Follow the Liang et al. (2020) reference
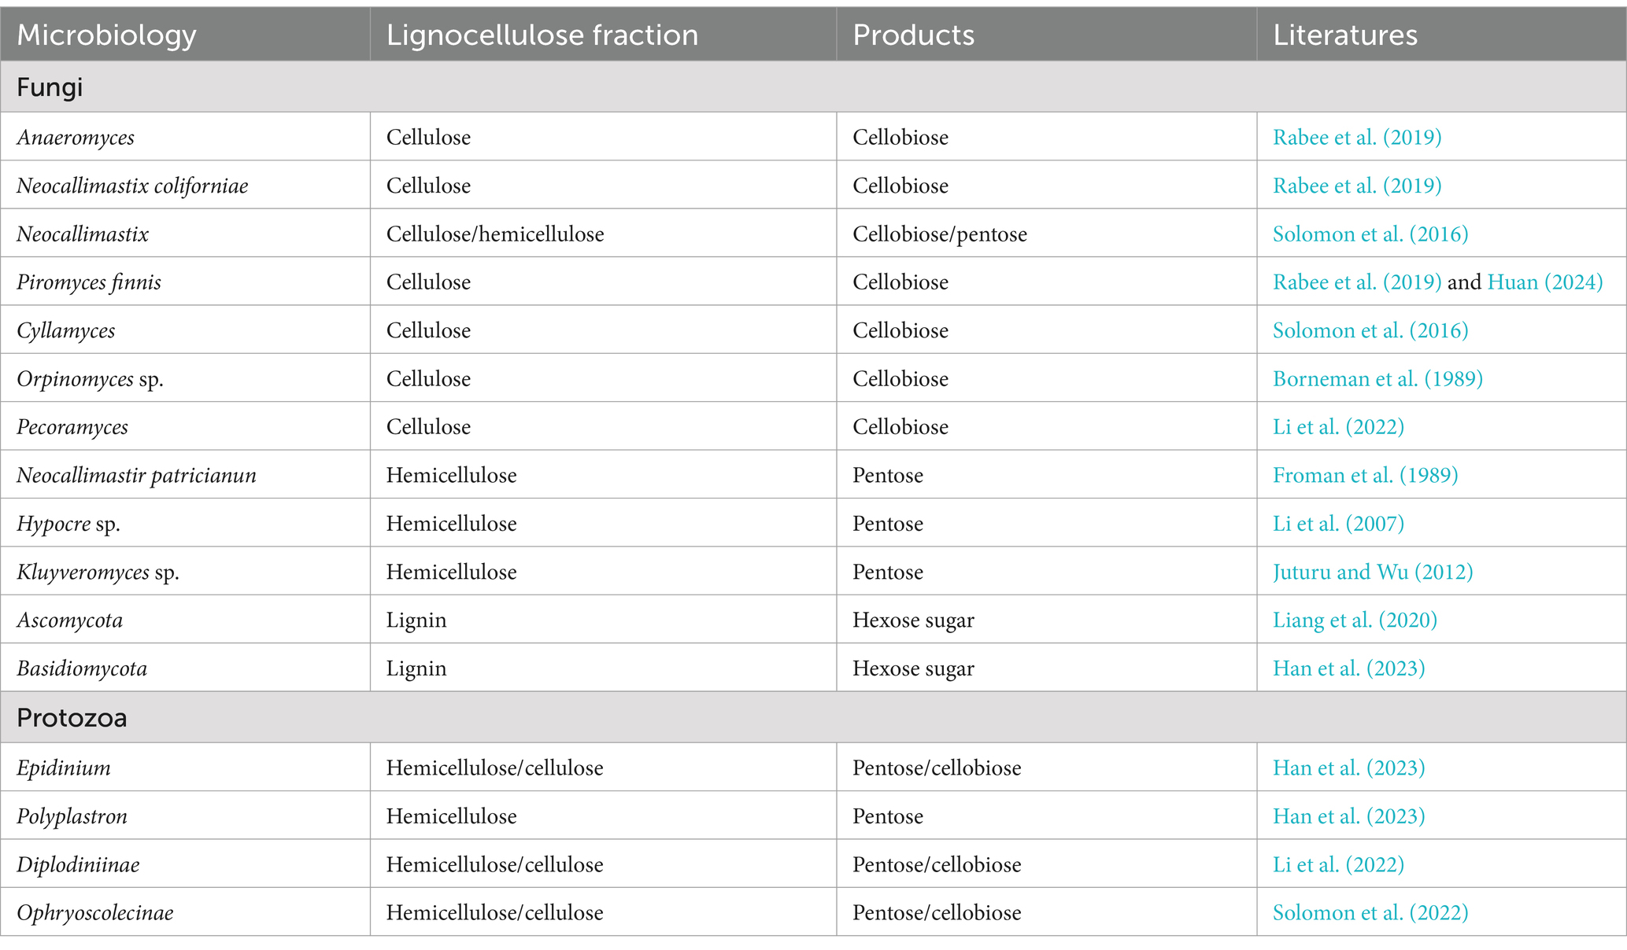This screenshot has height=950, width=1627. 1355,620
